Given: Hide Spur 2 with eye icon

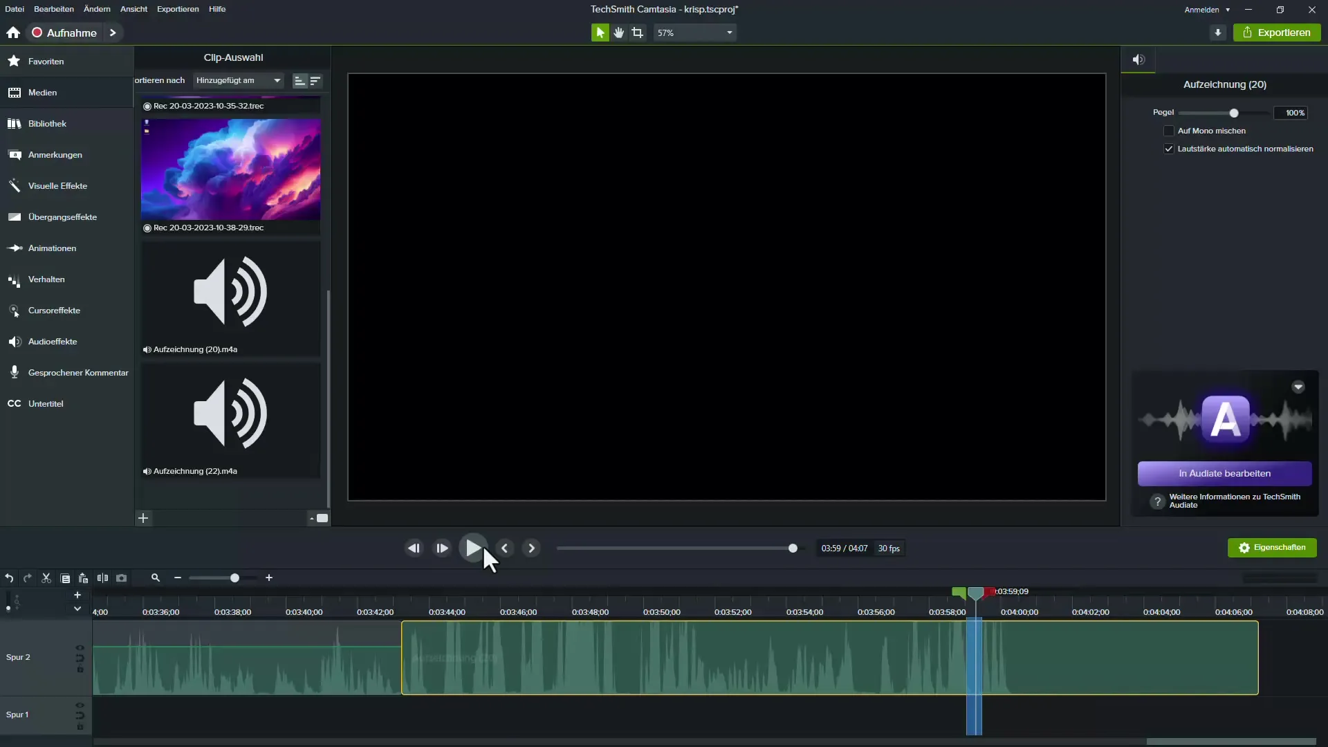Looking at the screenshot, I should pyautogui.click(x=80, y=648).
